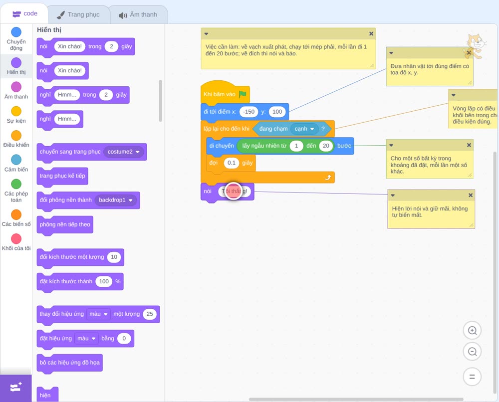Collapse the 'Cho một số bất kỳ' comment
This screenshot has height=402, width=499.
391,145
